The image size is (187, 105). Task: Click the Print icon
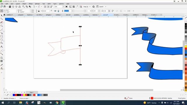[x=20, y=7]
